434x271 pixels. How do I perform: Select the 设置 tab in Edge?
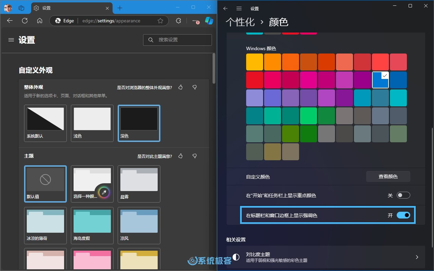click(73, 8)
